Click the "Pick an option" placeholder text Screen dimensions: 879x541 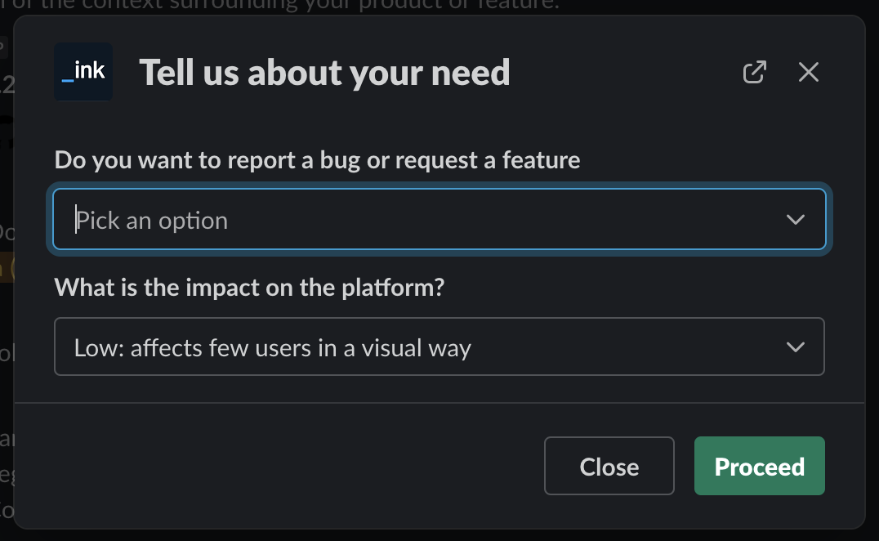pos(152,221)
